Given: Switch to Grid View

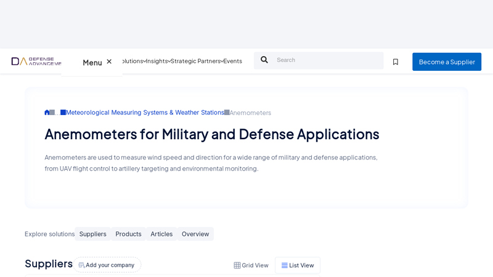Looking at the screenshot, I should 251,265.
